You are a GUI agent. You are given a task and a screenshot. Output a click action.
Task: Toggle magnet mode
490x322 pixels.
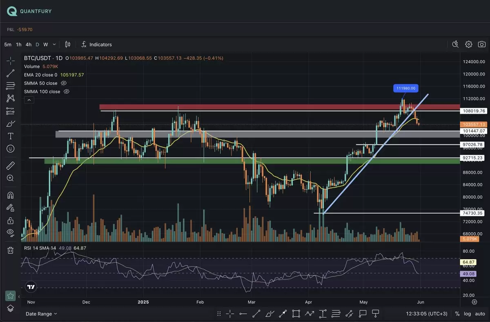click(x=10, y=195)
